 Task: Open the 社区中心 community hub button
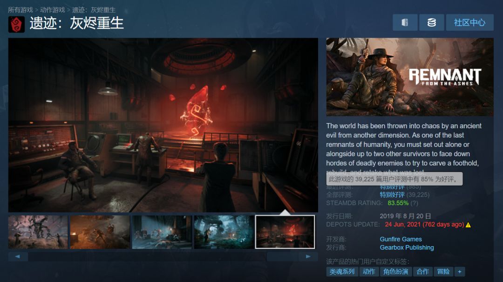pyautogui.click(x=469, y=22)
